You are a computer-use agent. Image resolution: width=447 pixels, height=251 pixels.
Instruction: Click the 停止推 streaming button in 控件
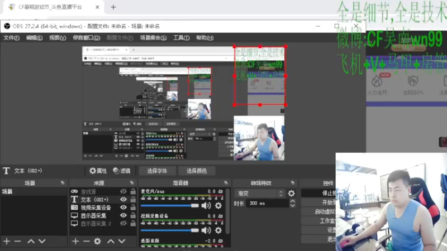tap(318, 193)
